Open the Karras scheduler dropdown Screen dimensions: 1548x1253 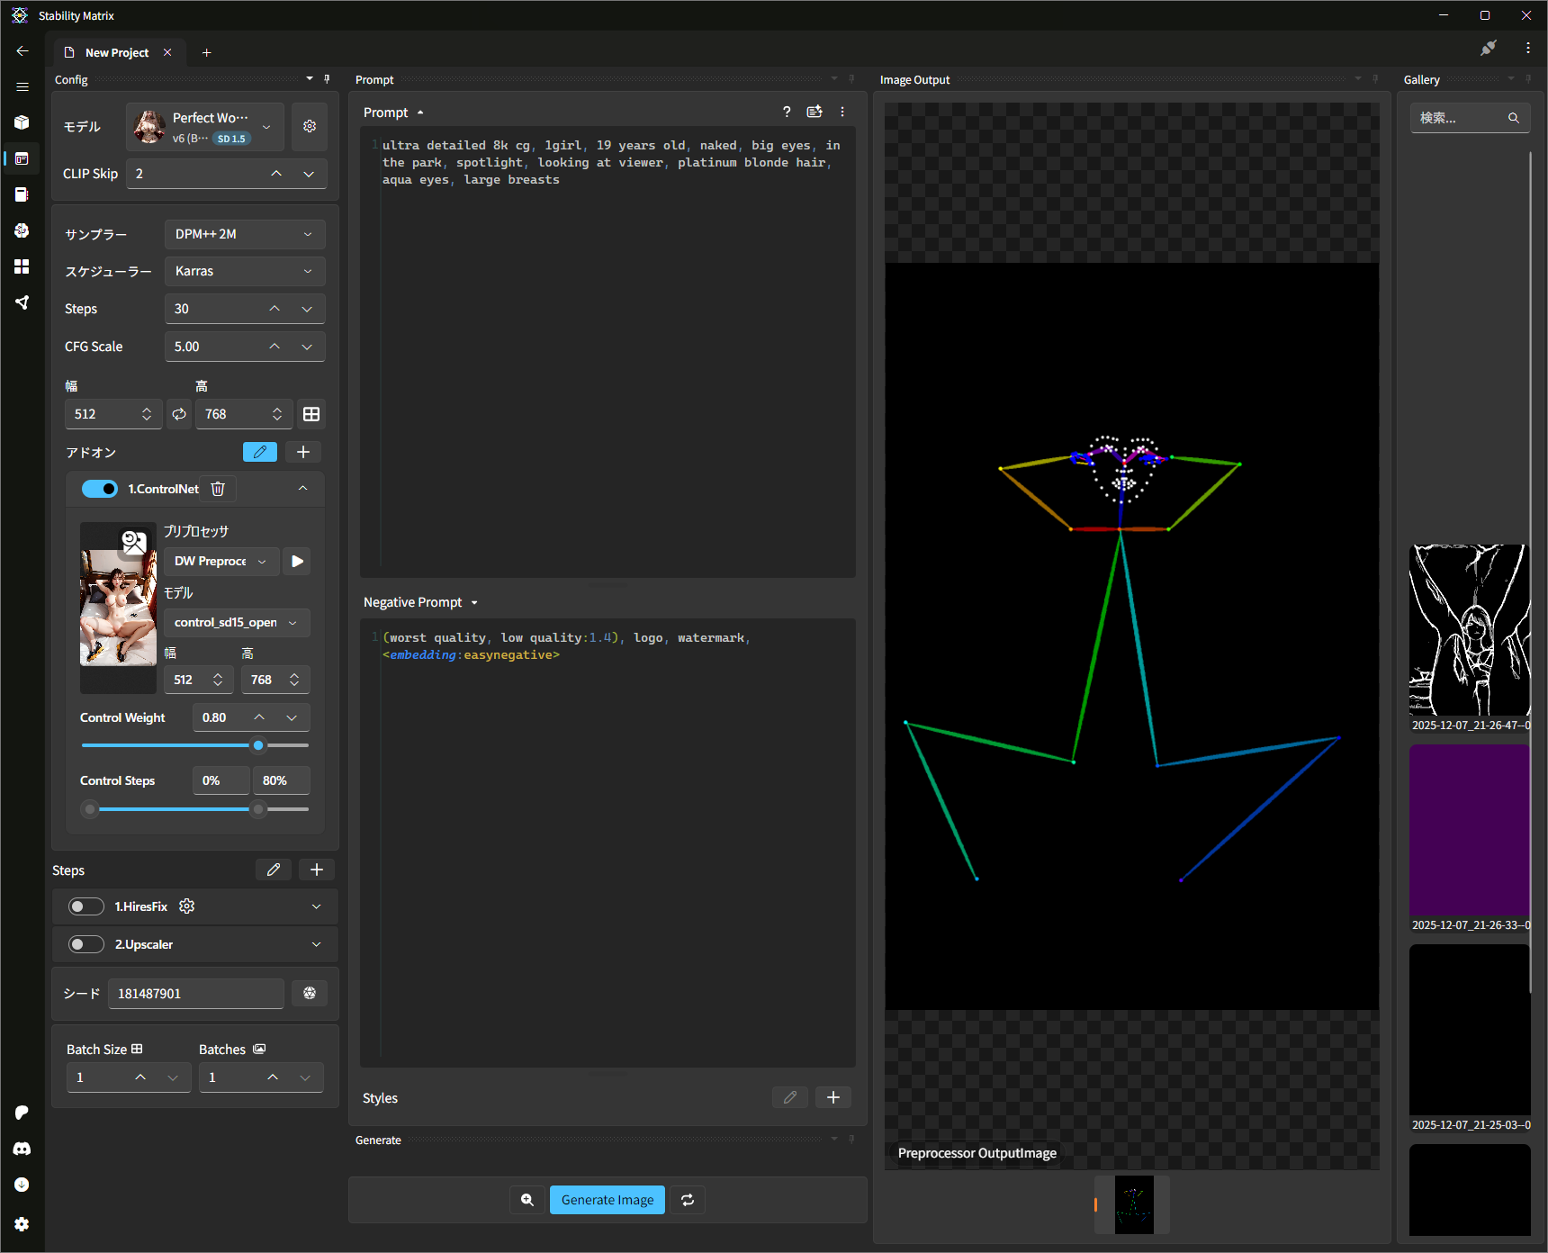[x=244, y=271]
